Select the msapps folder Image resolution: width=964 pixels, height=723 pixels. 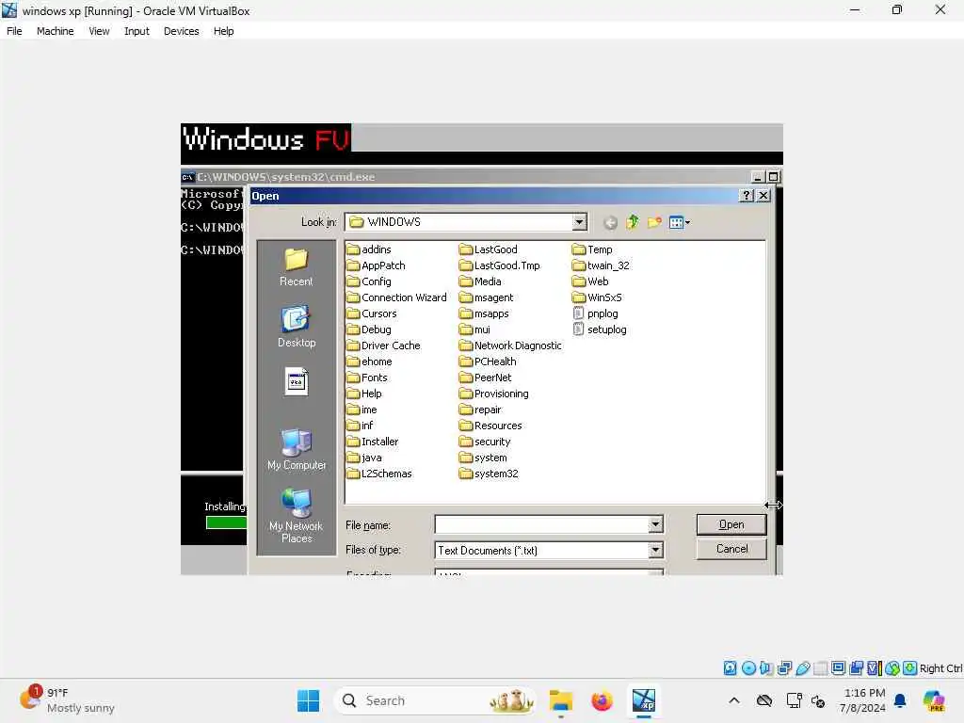tap(485, 313)
